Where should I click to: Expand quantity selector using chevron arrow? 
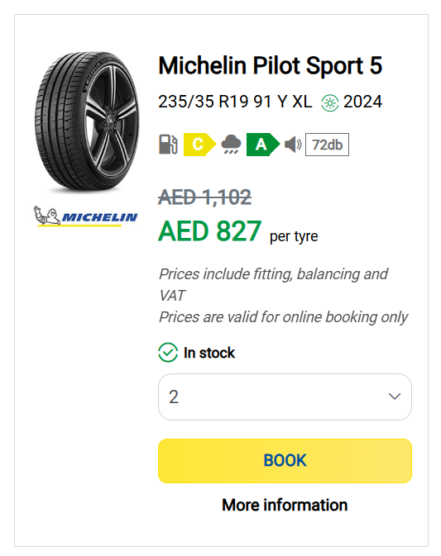click(x=395, y=397)
